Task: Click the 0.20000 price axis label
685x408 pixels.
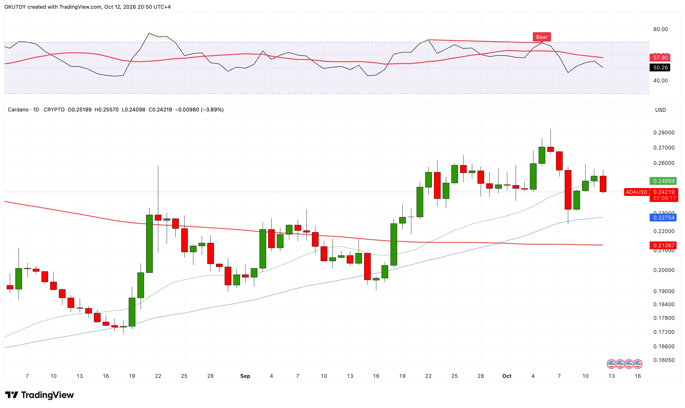Action: [664, 270]
